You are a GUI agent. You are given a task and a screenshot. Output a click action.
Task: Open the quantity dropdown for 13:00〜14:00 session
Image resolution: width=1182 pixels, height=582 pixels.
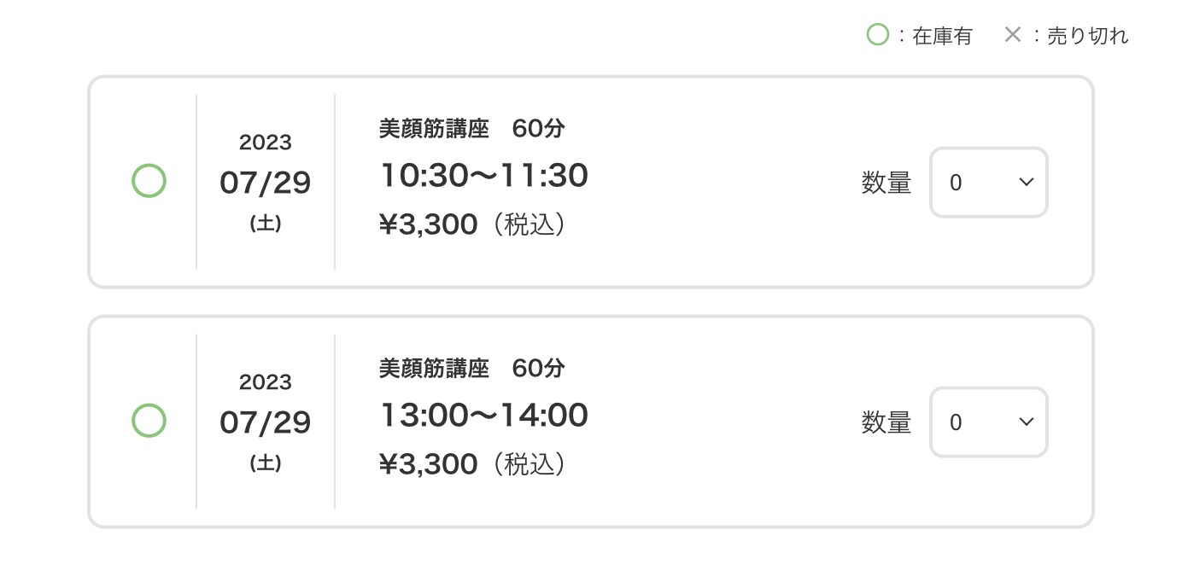tap(988, 422)
